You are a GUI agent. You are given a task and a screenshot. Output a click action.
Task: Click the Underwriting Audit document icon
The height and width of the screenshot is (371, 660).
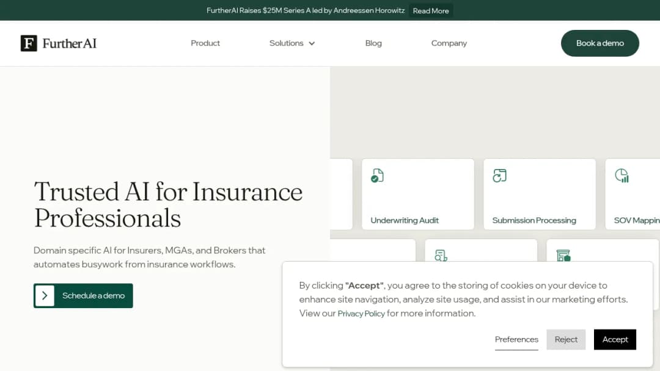click(377, 176)
